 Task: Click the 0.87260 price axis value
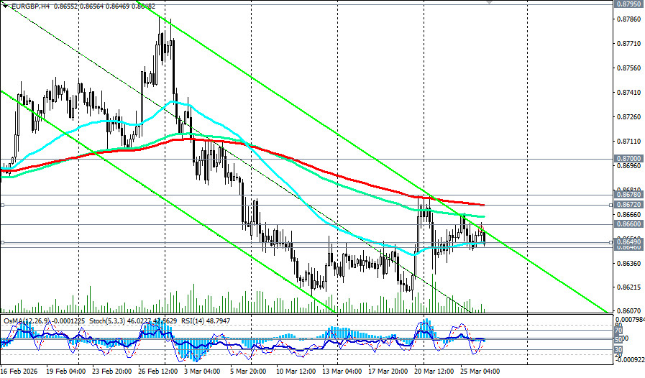(628, 117)
